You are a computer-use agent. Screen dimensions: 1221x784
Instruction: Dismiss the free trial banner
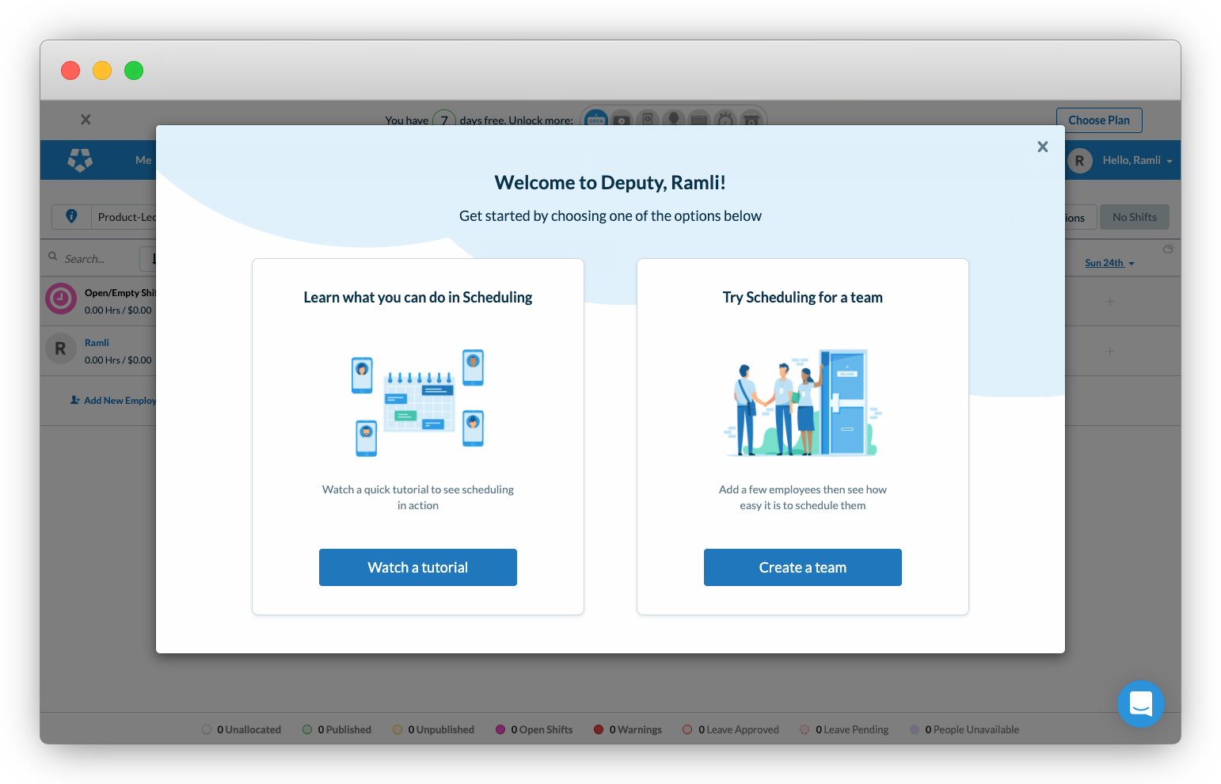point(86,120)
